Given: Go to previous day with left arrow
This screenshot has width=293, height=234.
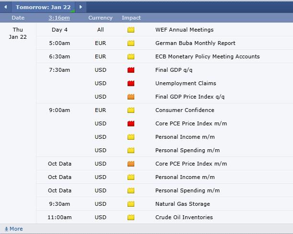Looking at the screenshot, I should pyautogui.click(x=5, y=7).
